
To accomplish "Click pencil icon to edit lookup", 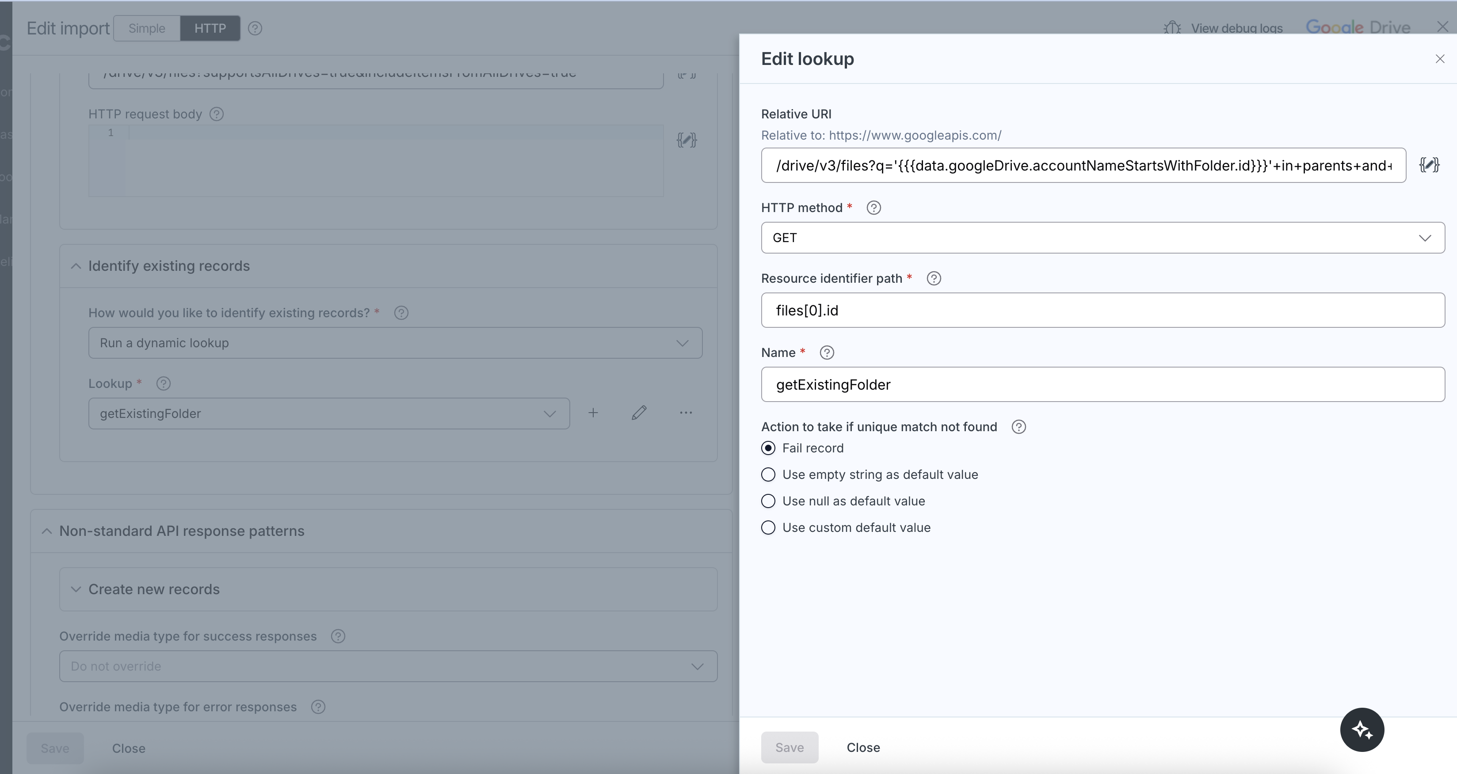I will [639, 414].
